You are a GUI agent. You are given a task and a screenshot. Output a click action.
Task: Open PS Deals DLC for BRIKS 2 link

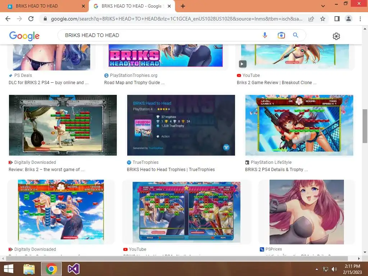[x=49, y=83]
